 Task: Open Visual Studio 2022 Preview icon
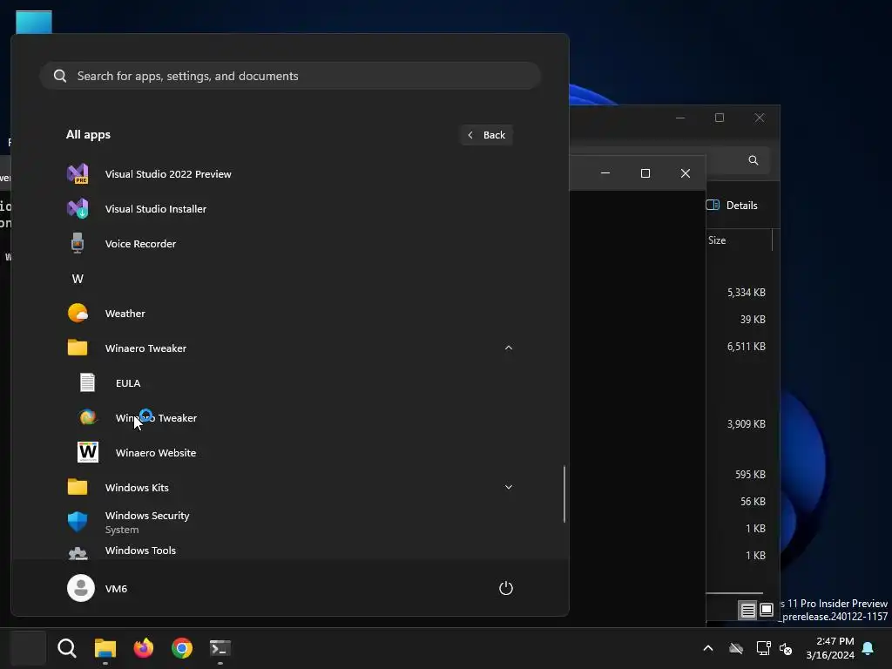click(78, 173)
